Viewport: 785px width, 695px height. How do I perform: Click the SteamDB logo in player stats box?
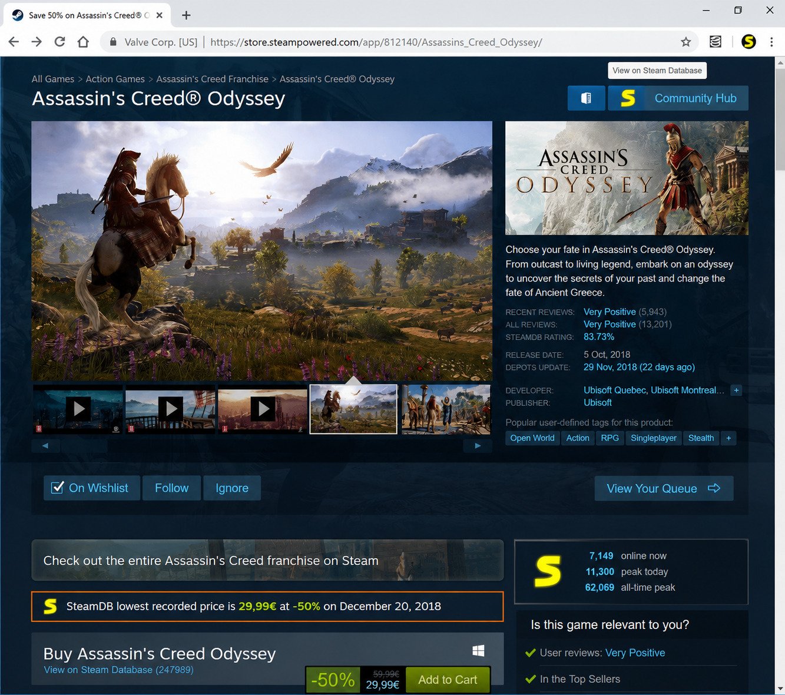click(548, 572)
